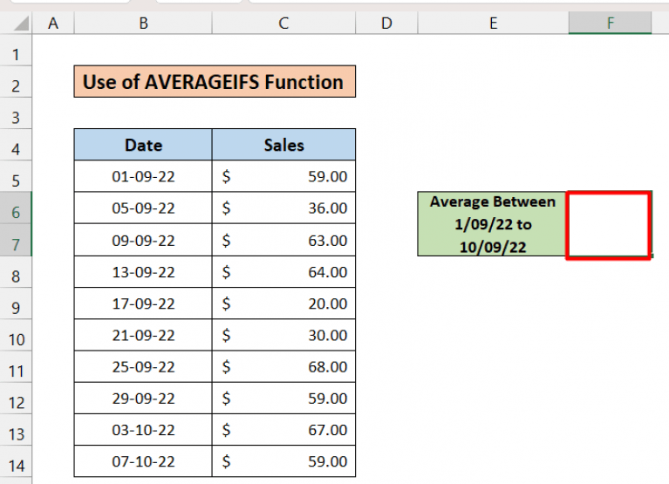
Task: Select column F header
Action: coord(610,23)
